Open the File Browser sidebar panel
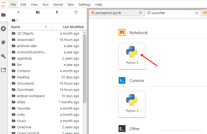The width and height of the screenshot is (207, 134). (3, 15)
